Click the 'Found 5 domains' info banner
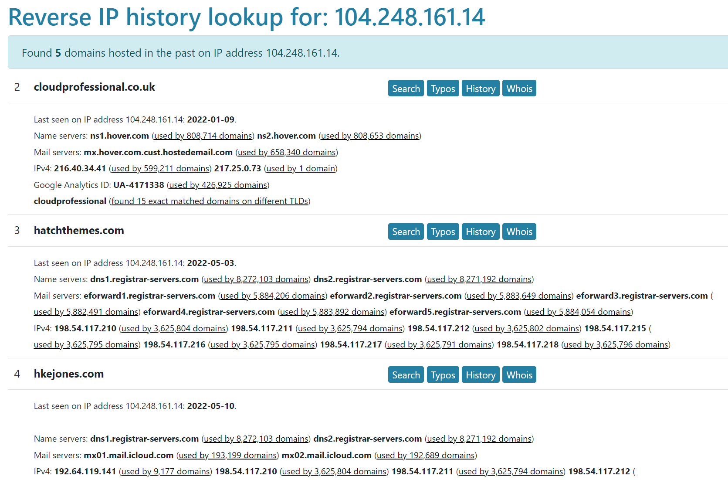The width and height of the screenshot is (728, 480). pyautogui.click(x=368, y=52)
